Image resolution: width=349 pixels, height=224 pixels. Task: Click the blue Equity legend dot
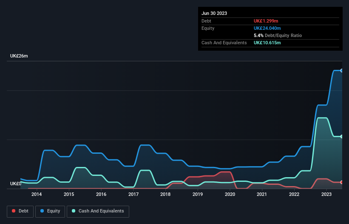(42, 211)
